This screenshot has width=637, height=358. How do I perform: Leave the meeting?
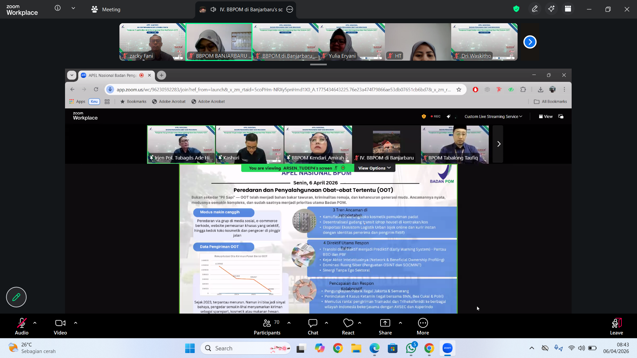pyautogui.click(x=616, y=327)
